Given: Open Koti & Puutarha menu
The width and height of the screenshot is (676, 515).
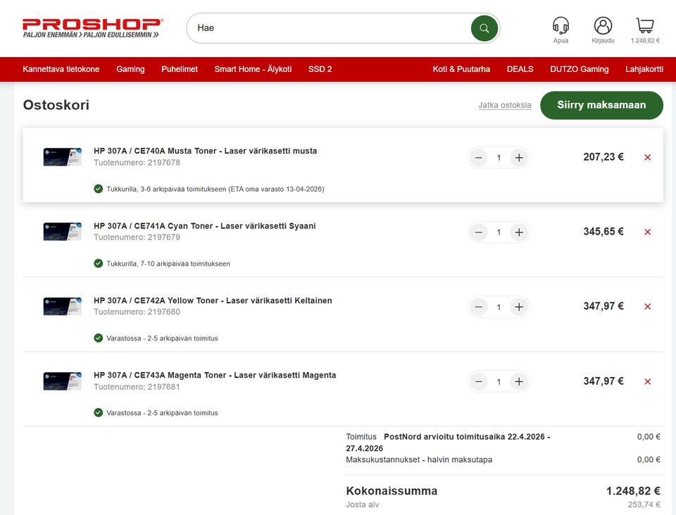Looking at the screenshot, I should (x=461, y=69).
